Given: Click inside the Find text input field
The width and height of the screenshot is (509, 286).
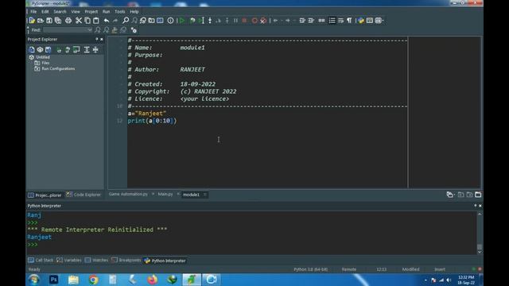Looking at the screenshot, I should pyautogui.click(x=65, y=30).
